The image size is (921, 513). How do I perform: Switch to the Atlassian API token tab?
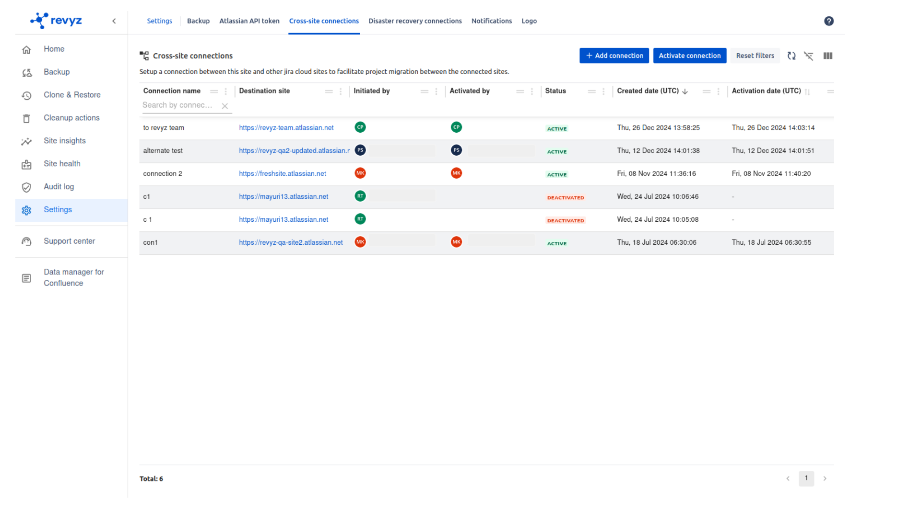point(249,21)
